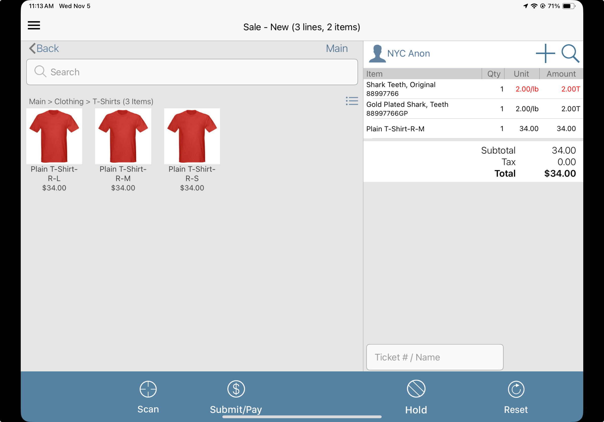Open the hamburger menu

[34, 26]
